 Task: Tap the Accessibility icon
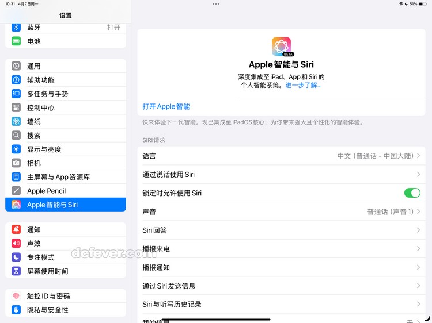16,80
